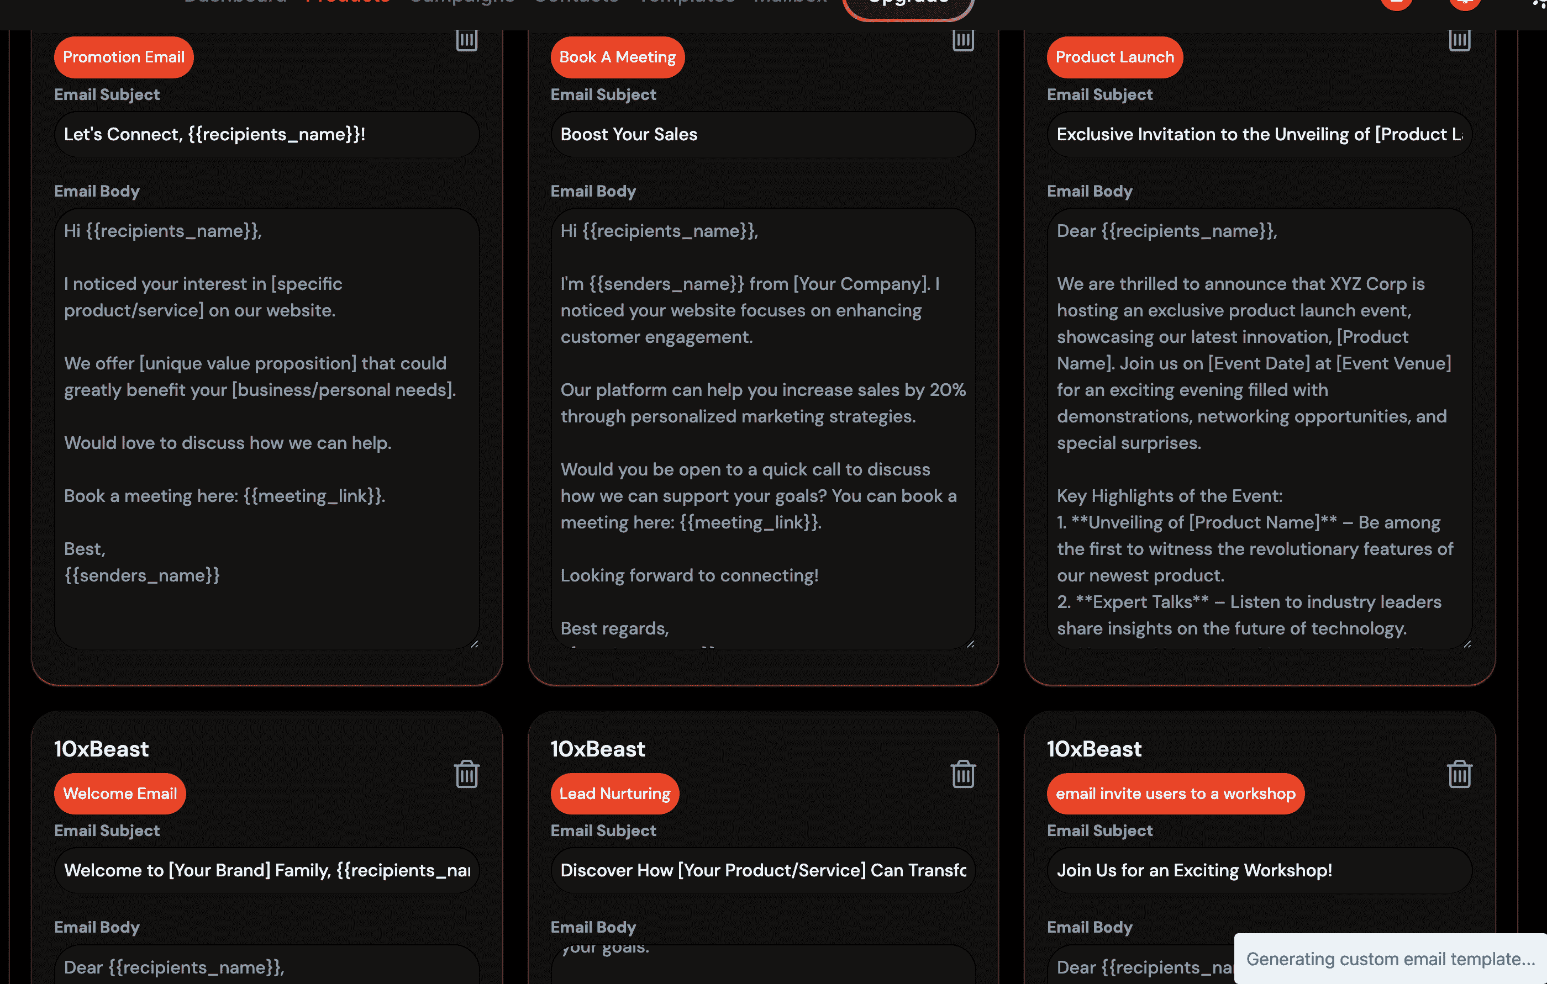Delete the workshop invite template via trash icon
Viewport: 1547px width, 984px height.
1459,774
